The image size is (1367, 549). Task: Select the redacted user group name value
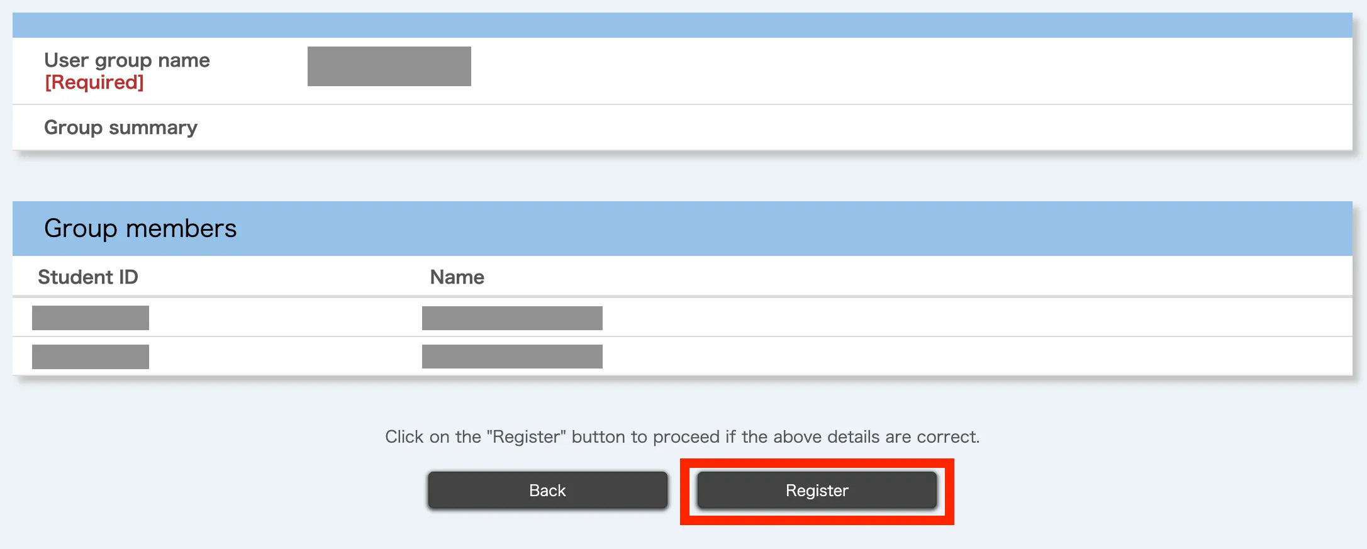389,66
